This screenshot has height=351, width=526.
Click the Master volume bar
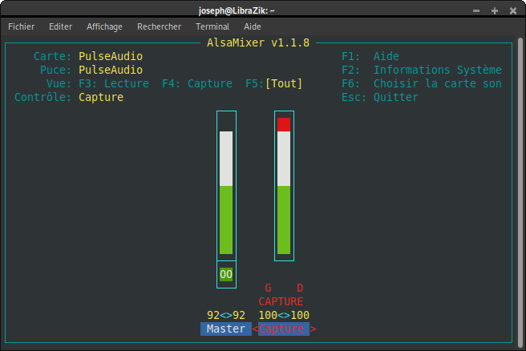[x=226, y=186]
